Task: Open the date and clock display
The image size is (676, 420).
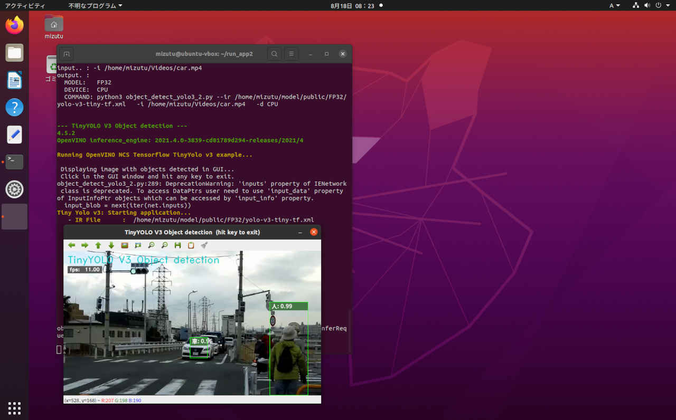Action: (x=351, y=5)
